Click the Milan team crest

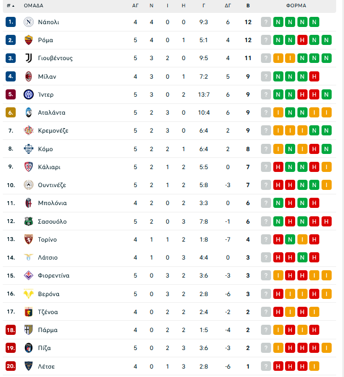click(29, 76)
